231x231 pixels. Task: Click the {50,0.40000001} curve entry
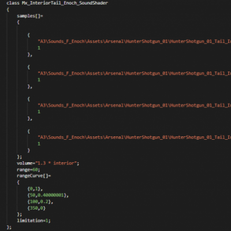(48, 195)
